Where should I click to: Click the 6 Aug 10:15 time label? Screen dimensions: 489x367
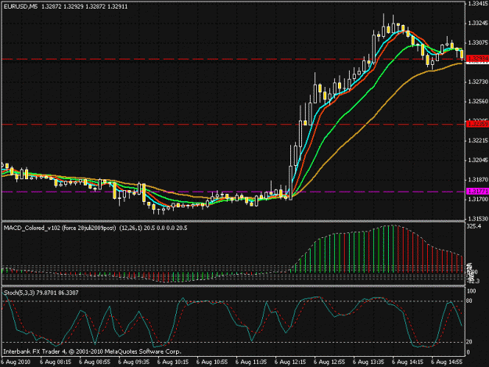click(x=173, y=362)
